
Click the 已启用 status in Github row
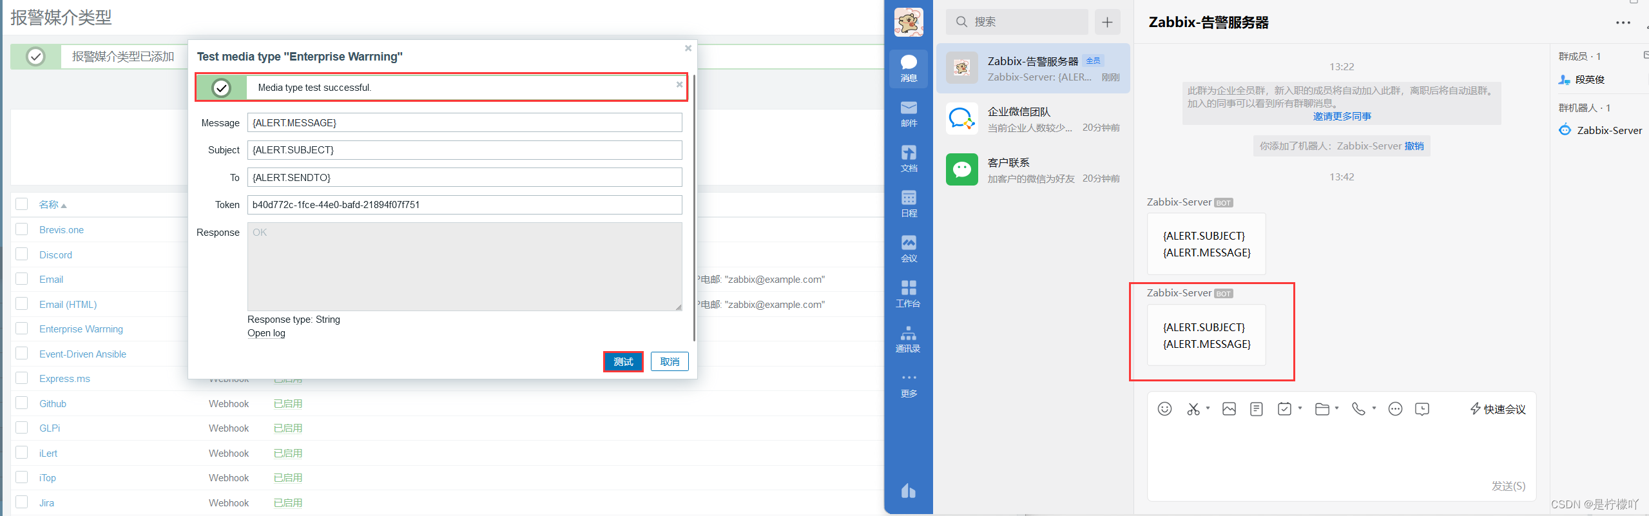pos(288,403)
